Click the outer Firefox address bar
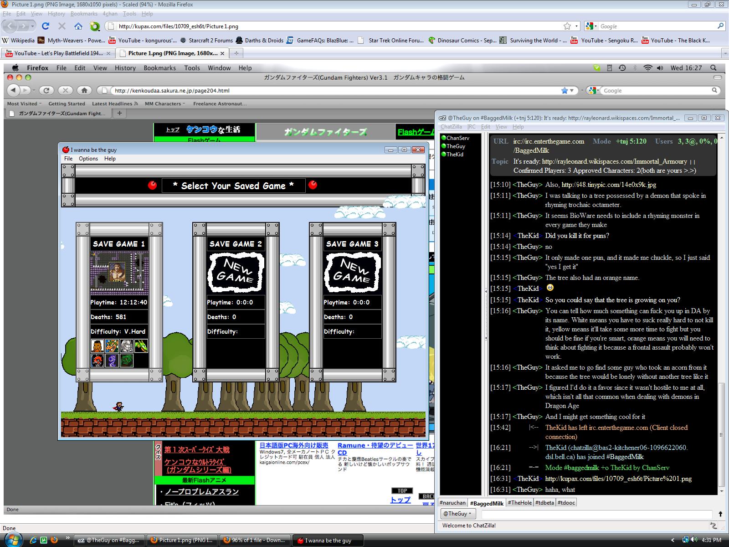Viewport: 729px width, 547px height. (339, 26)
